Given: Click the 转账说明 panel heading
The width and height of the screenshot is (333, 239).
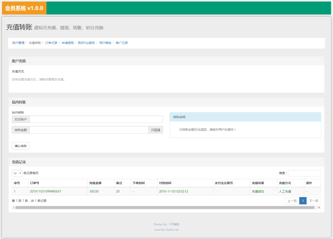Looking at the screenshot, I should click(245, 117).
